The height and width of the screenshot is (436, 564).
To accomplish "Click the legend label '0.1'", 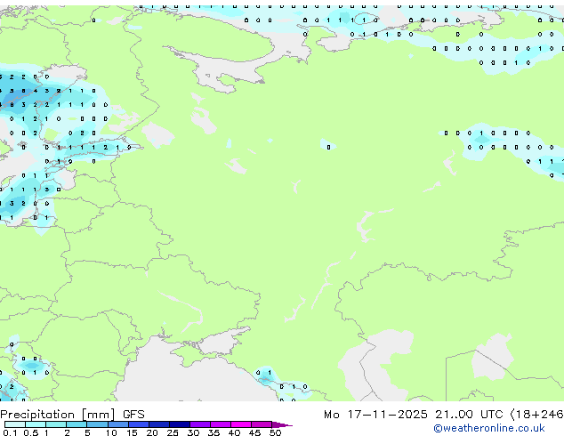I will click(10, 432).
